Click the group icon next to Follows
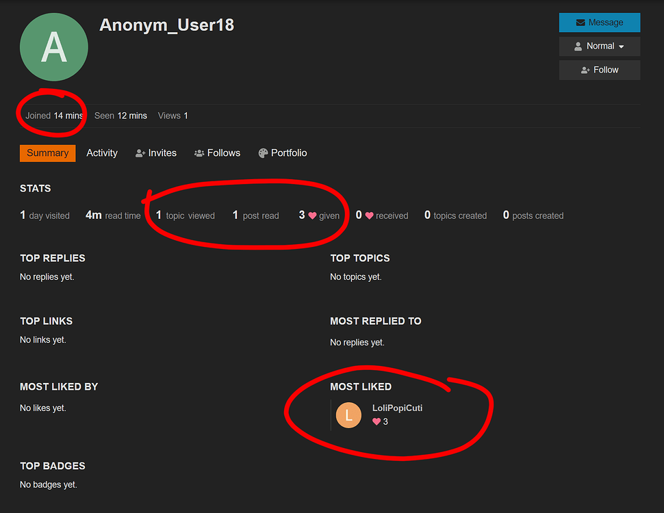The width and height of the screenshot is (664, 513). (x=199, y=153)
